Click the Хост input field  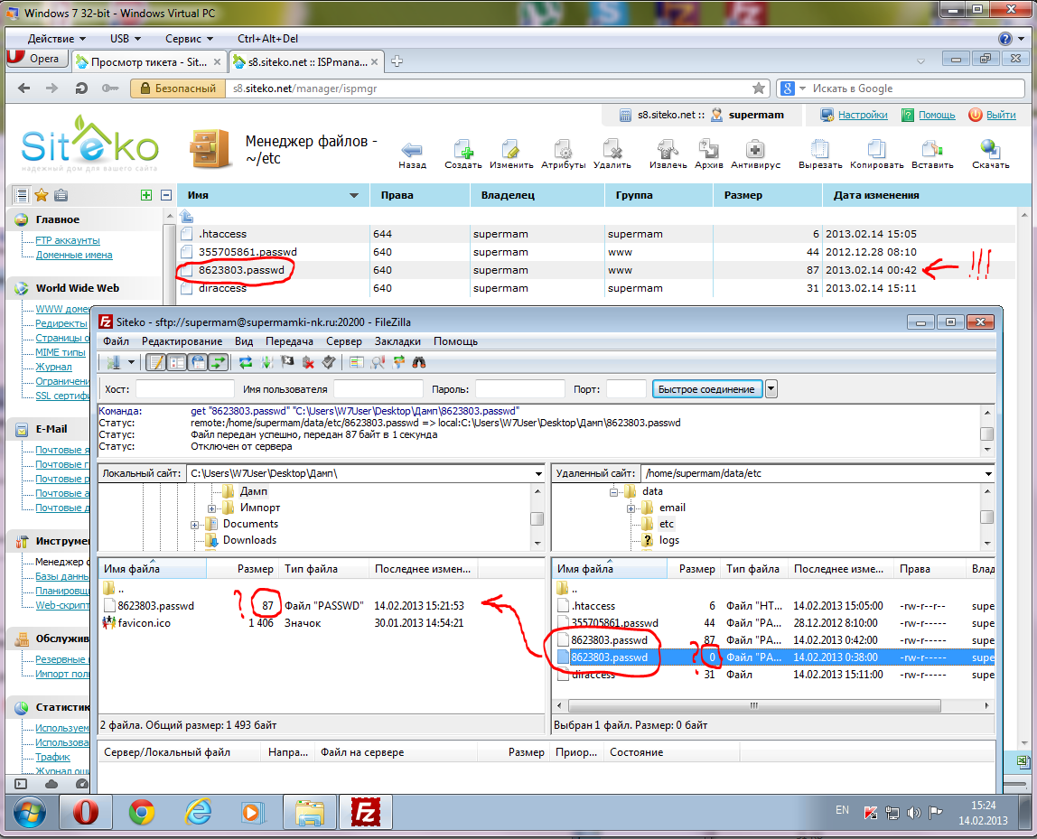184,389
